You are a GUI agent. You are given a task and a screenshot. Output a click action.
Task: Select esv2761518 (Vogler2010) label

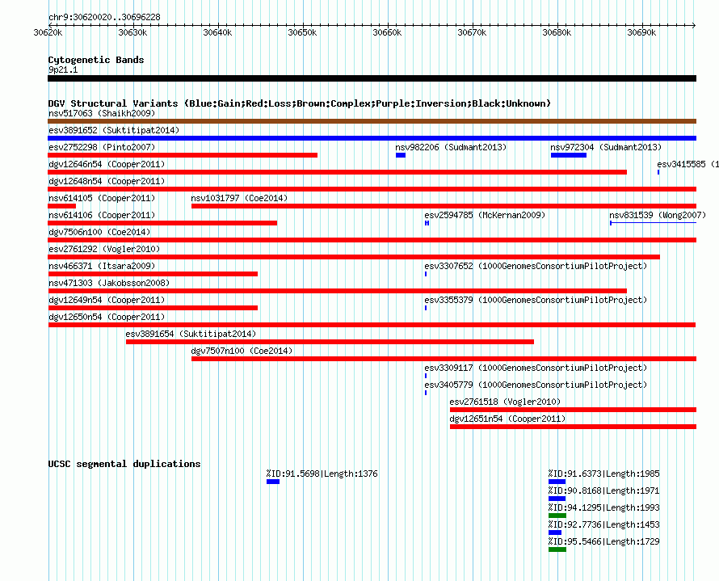(x=505, y=402)
